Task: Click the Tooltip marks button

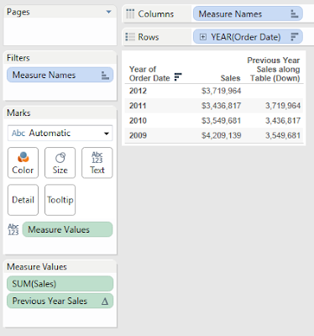Action: [x=60, y=200]
